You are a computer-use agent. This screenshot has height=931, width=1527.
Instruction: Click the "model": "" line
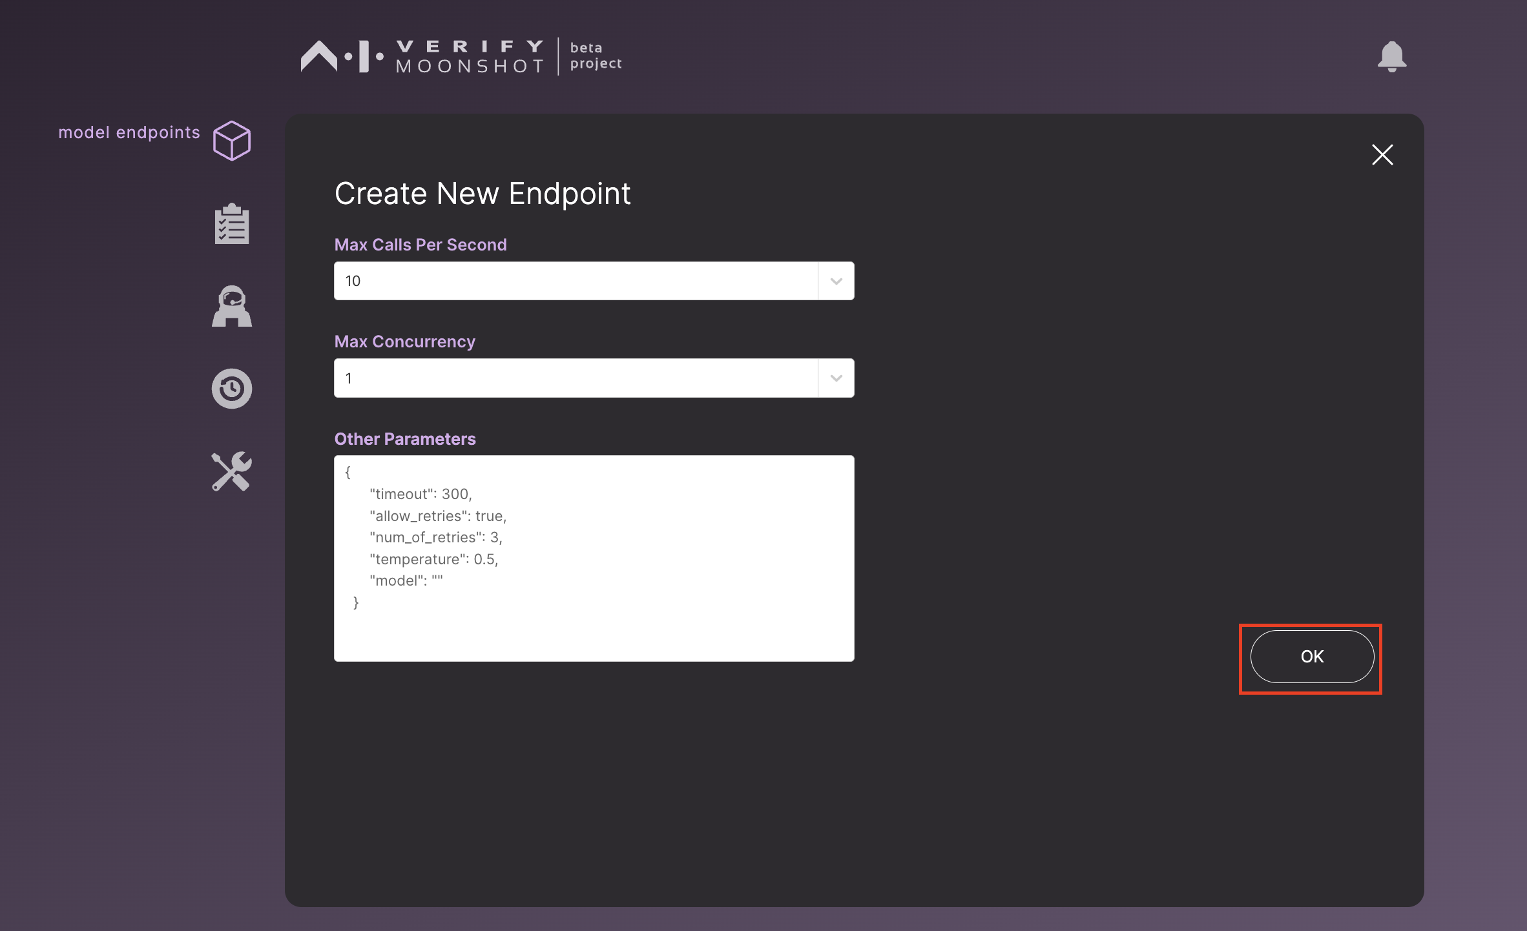pos(406,580)
